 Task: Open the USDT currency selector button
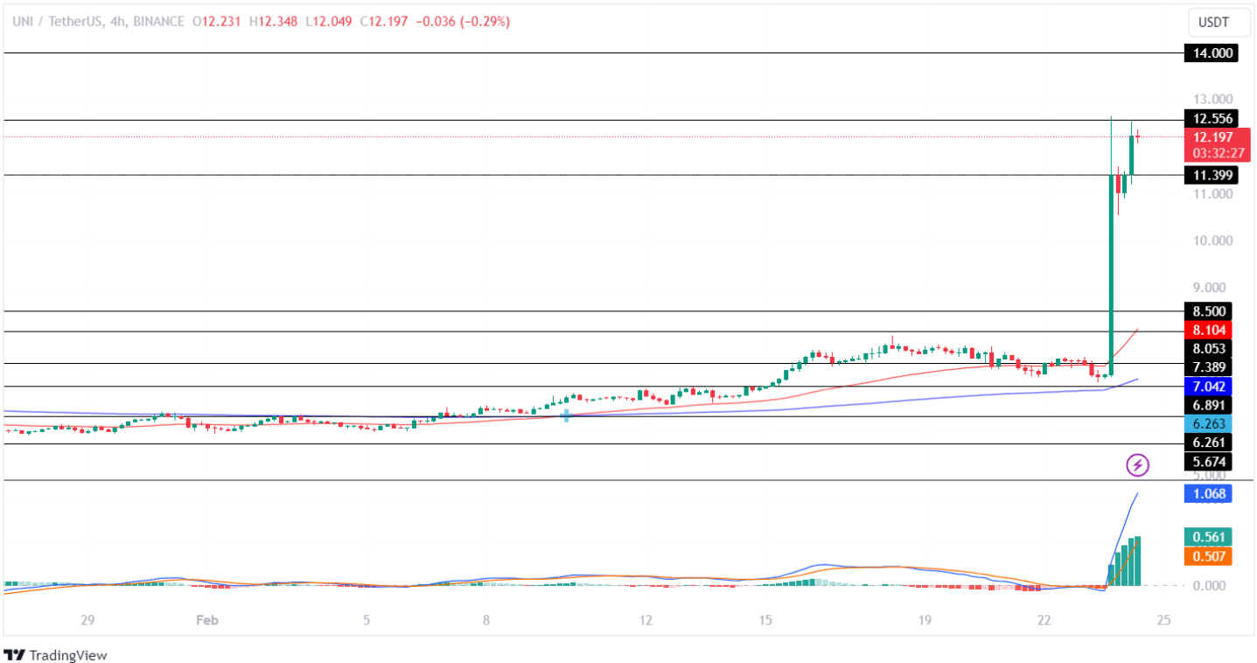pyautogui.click(x=1219, y=23)
